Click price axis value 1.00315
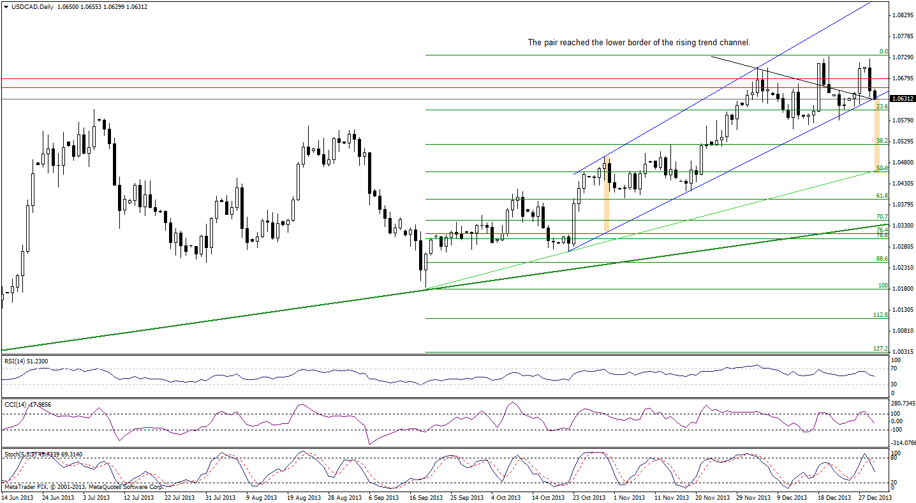The image size is (916, 503). [903, 351]
